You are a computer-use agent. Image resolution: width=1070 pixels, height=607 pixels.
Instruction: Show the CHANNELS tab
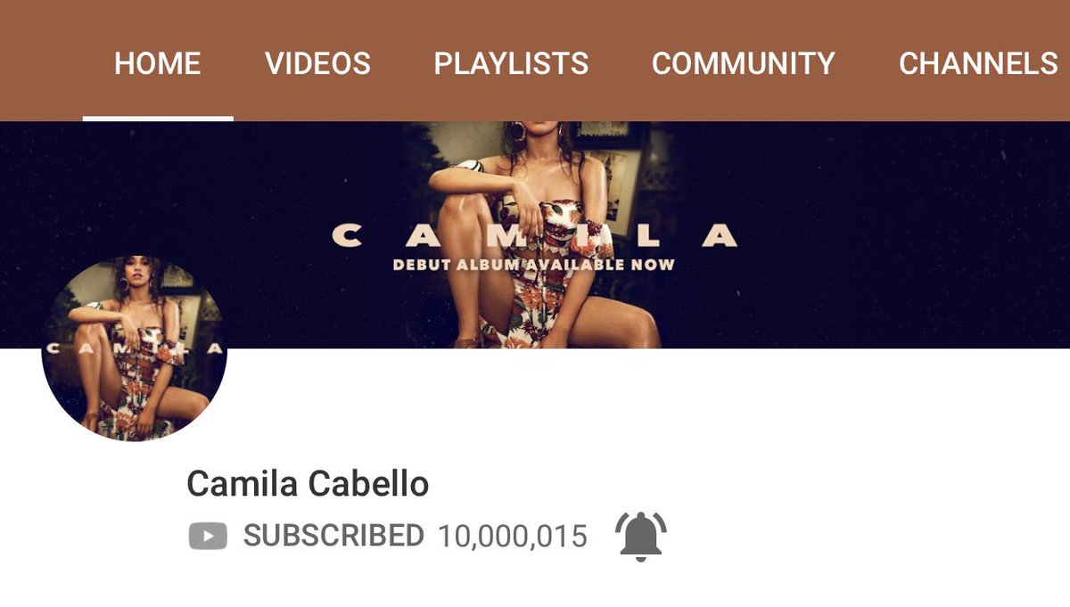pyautogui.click(x=978, y=63)
